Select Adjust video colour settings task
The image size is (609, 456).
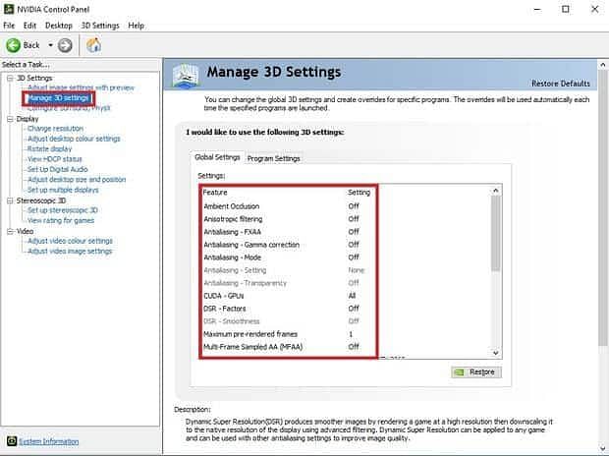coord(70,241)
